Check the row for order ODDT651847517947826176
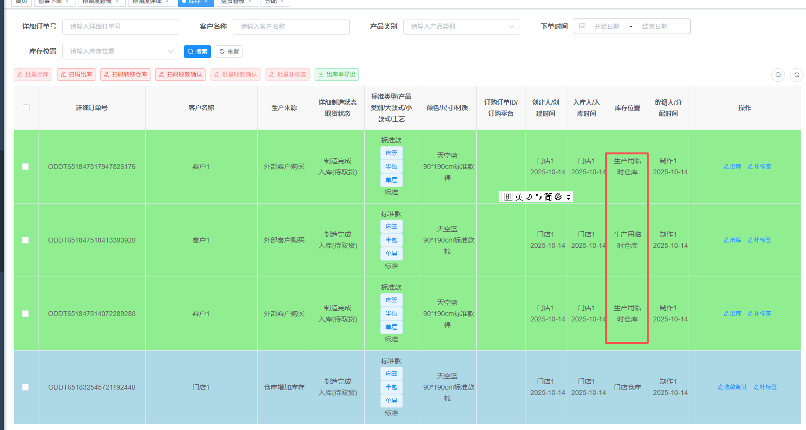Image resolution: width=806 pixels, height=430 pixels. (25, 167)
